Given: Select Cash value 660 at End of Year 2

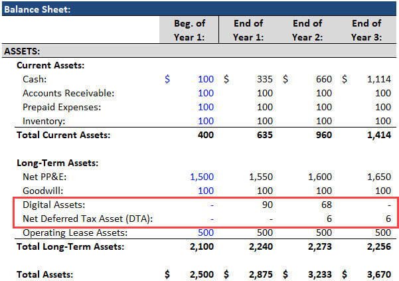Looking at the screenshot, I should (x=324, y=79).
